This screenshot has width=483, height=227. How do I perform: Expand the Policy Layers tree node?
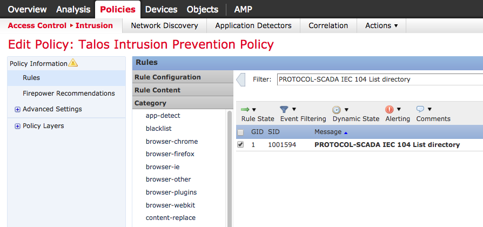[17, 126]
